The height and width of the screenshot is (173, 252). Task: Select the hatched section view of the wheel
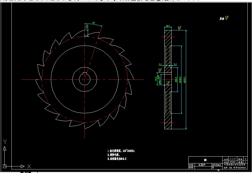pyautogui.click(x=168, y=80)
